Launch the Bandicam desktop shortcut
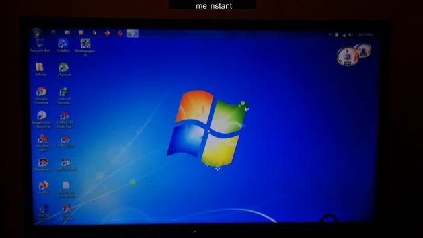Viewport: 423px width, 238px height. pos(42,165)
